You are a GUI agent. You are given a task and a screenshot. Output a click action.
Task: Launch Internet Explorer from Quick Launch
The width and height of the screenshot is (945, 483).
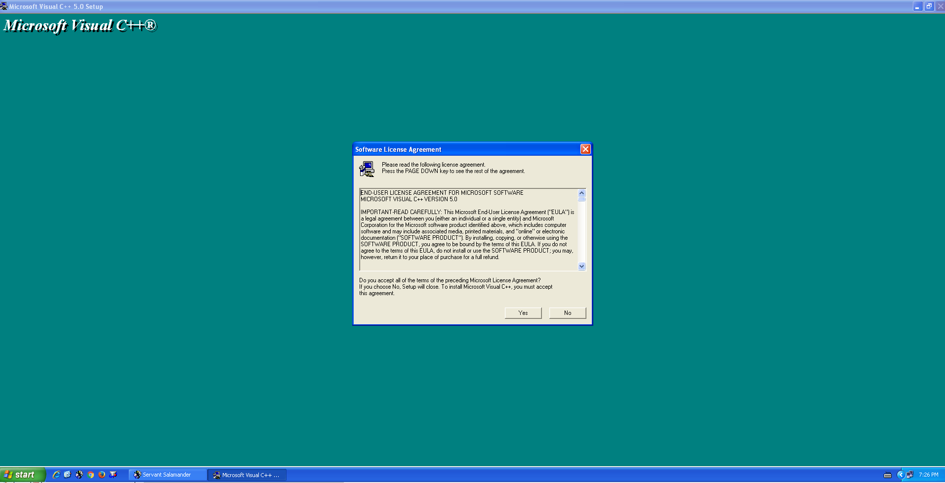56,475
